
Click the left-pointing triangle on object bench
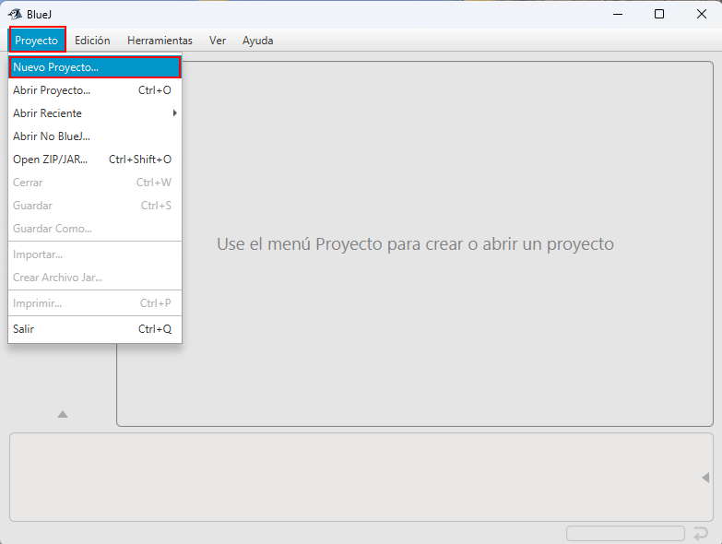click(x=705, y=478)
